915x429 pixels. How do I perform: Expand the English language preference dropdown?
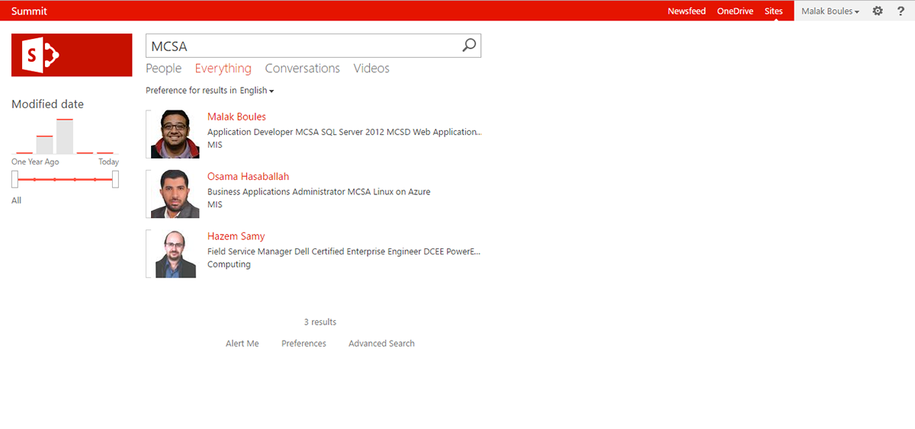(x=257, y=91)
